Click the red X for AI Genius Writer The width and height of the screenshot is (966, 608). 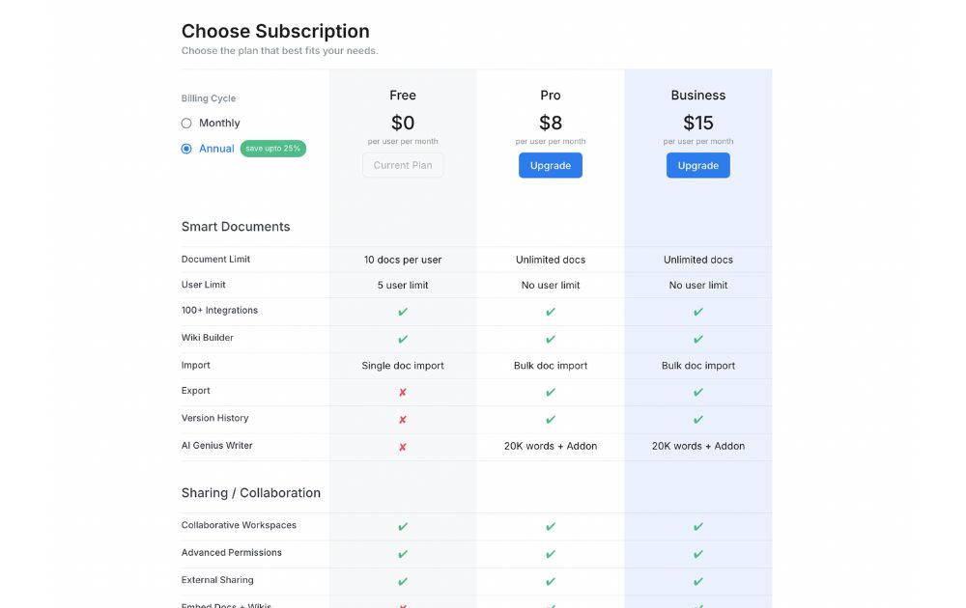(x=402, y=448)
